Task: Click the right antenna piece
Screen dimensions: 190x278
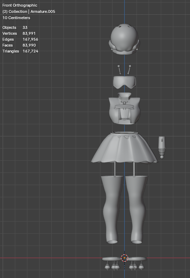Action: pyautogui.click(x=129, y=70)
